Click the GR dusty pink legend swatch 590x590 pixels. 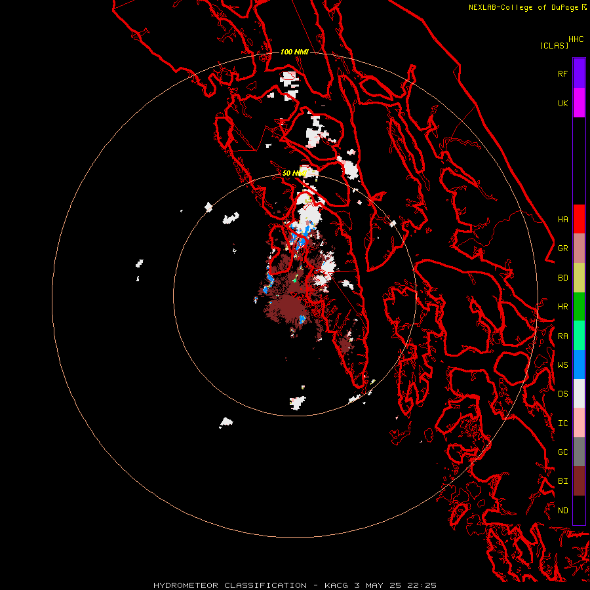coord(579,248)
